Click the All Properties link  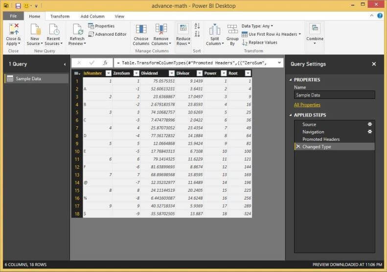coord(307,105)
